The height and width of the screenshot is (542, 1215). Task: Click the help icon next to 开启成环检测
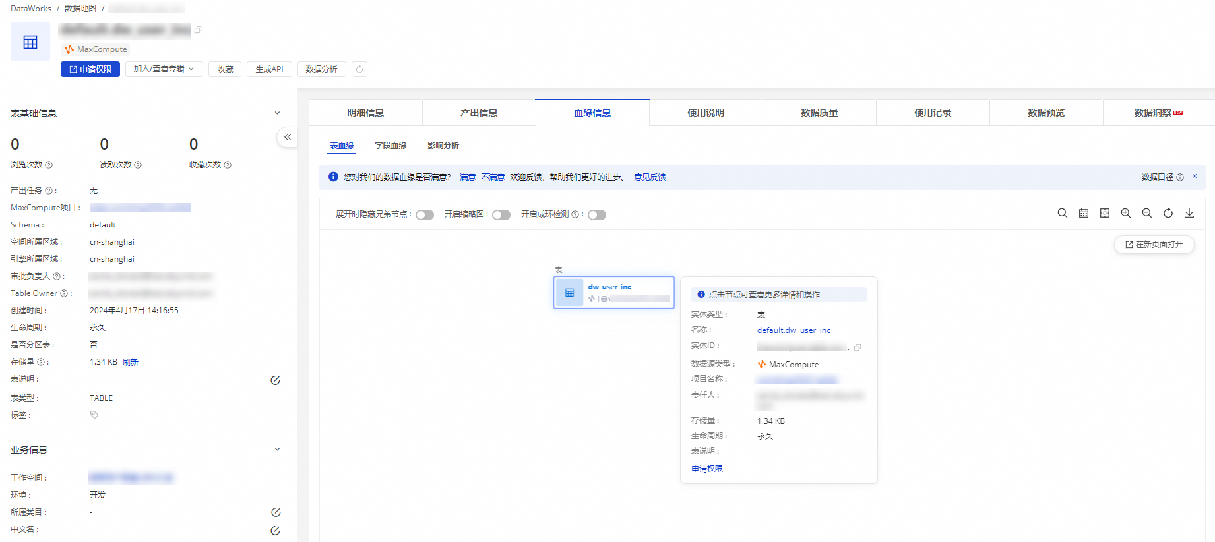click(575, 214)
